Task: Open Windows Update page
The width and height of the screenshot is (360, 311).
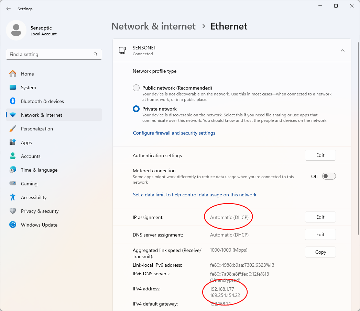Action: [x=54, y=225]
